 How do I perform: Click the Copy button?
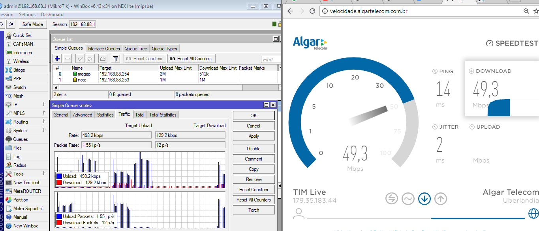click(254, 169)
